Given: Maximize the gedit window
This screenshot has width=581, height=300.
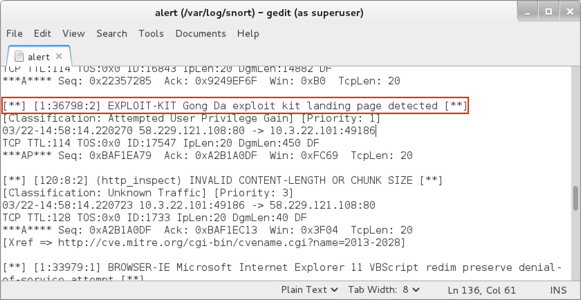Looking at the screenshot, I should tap(550, 12).
